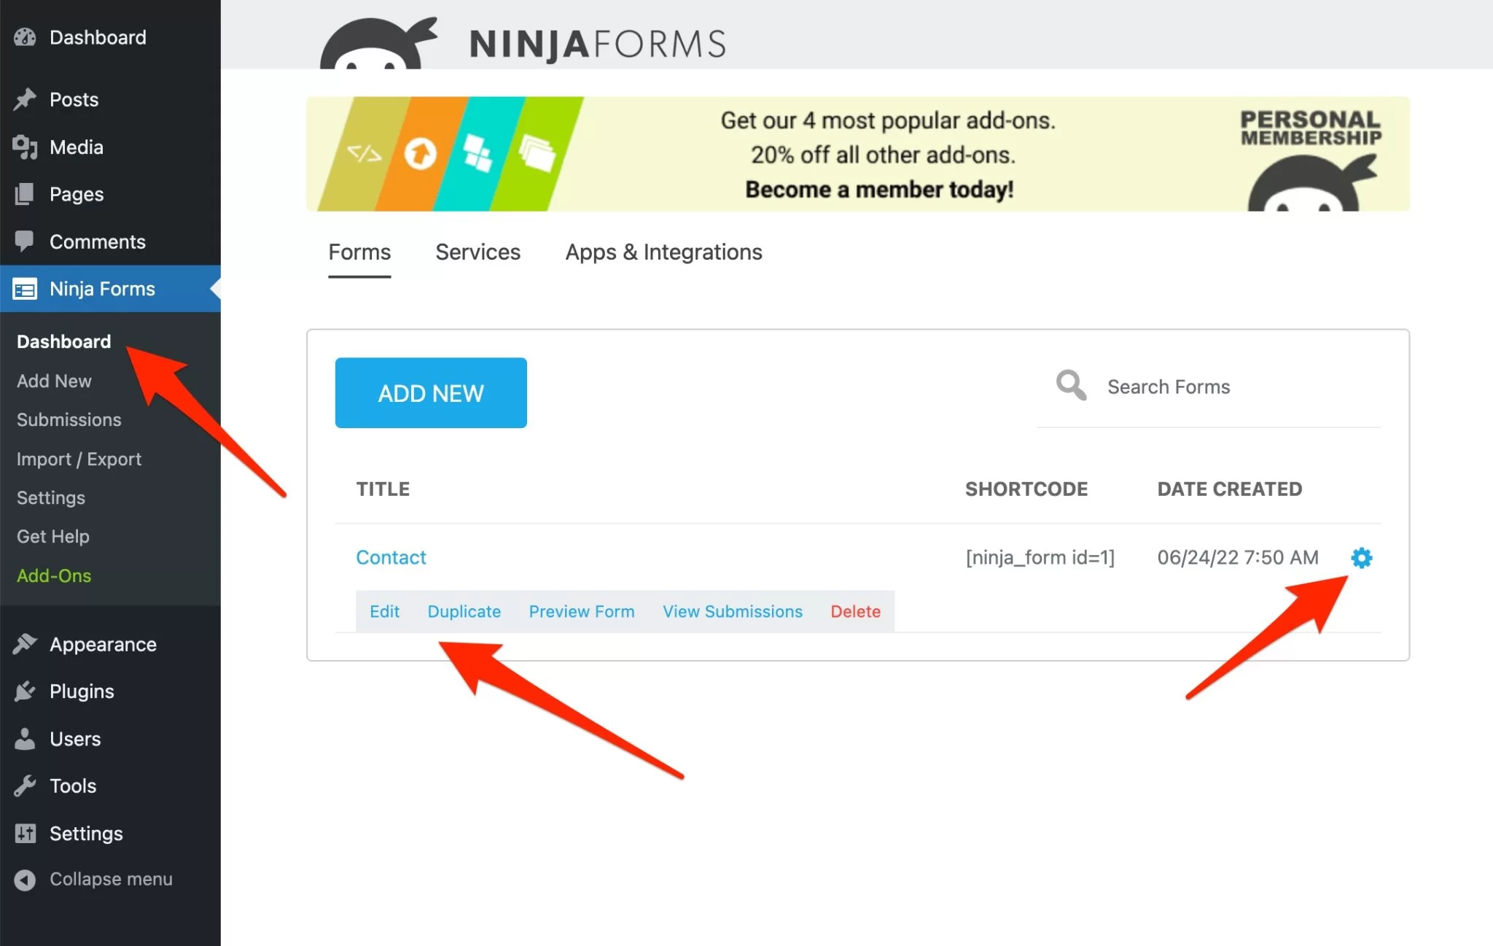Sort by the DATE CREATED column
Screen dimensions: 1493x946
pos(1229,489)
